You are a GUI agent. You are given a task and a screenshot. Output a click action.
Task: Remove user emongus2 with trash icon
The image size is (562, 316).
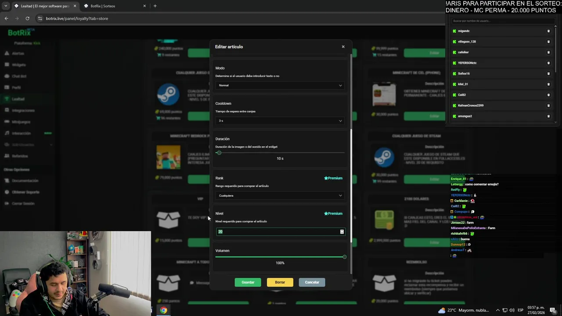pyautogui.click(x=548, y=116)
